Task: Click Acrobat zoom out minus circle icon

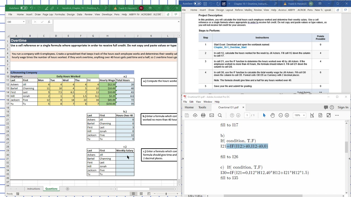Action: tap(281, 115)
